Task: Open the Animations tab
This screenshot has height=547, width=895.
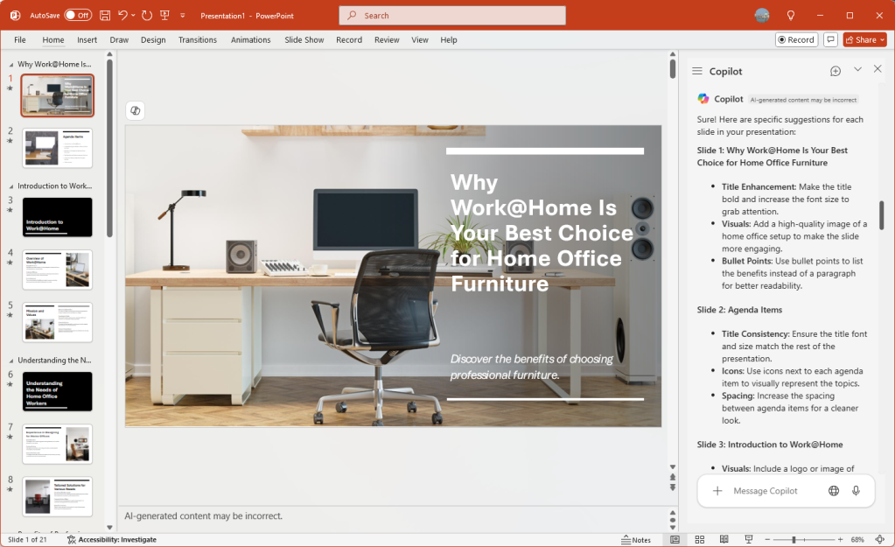Action: pos(250,39)
